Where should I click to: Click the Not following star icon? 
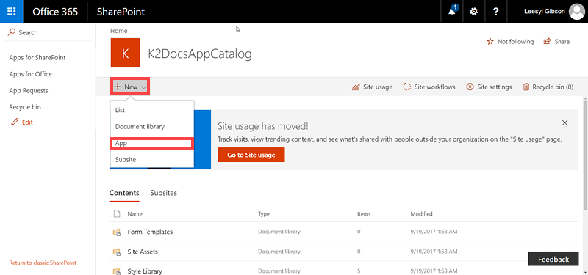pyautogui.click(x=490, y=42)
